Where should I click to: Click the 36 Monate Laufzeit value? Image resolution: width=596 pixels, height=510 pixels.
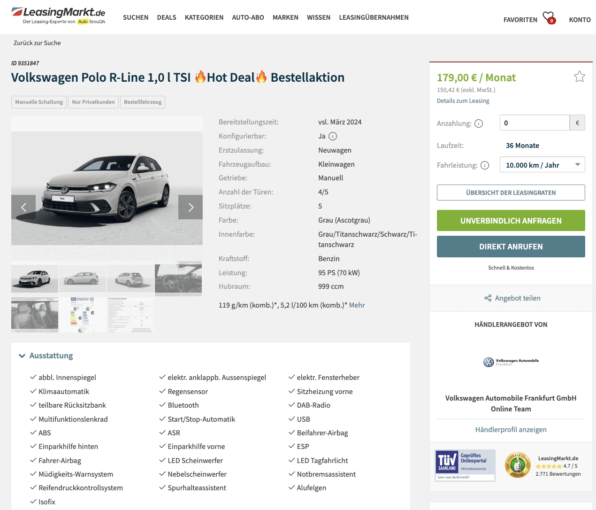pyautogui.click(x=522, y=146)
